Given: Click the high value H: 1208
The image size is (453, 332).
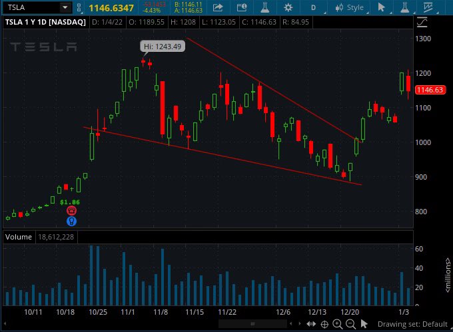Looking at the screenshot, I should (183, 22).
